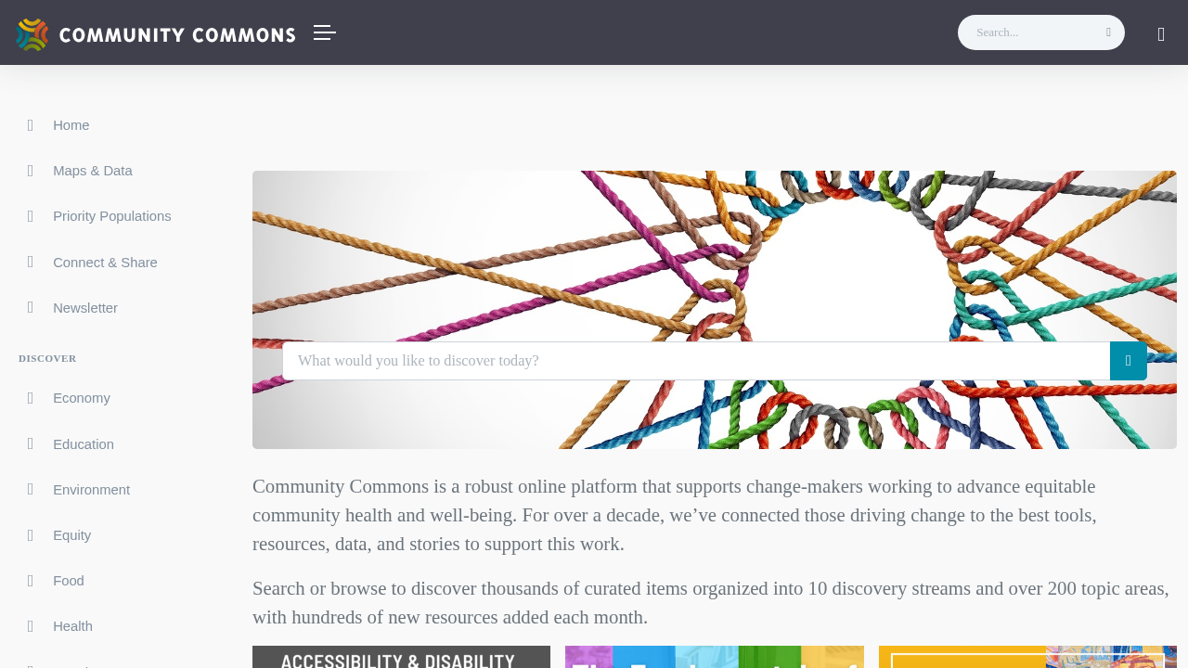Viewport: 1188px width, 668px height.
Task: Open the Home menu item
Action: click(71, 125)
